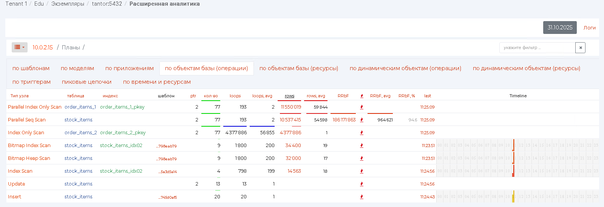Click the flame icon in the Insert row
Screen dimensions: 604x207
click(361, 197)
